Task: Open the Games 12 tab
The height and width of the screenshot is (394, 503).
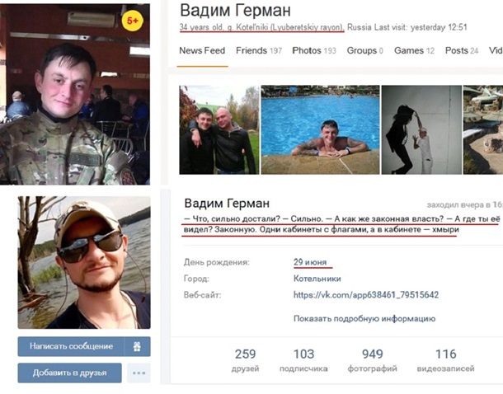Action: click(x=414, y=50)
